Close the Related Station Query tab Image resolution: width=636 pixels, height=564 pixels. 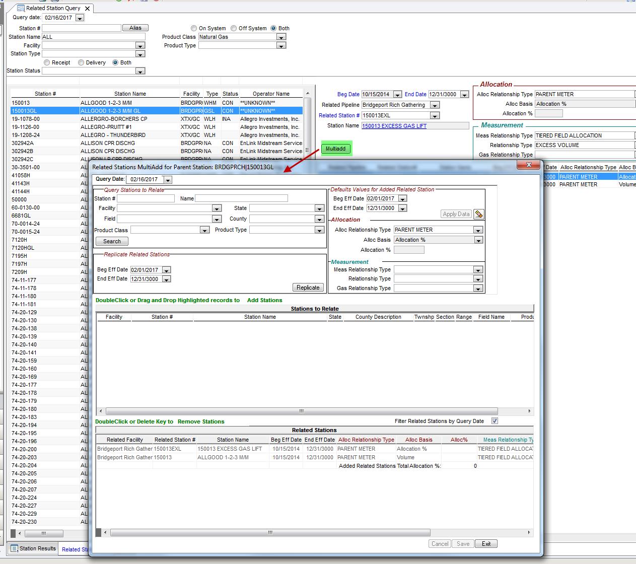pos(88,8)
